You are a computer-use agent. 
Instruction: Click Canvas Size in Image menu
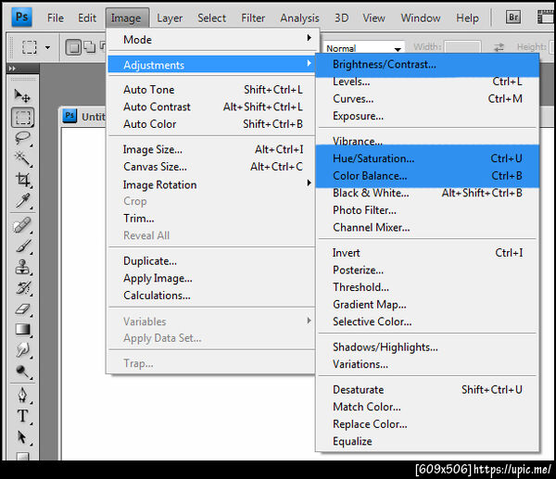click(x=211, y=167)
